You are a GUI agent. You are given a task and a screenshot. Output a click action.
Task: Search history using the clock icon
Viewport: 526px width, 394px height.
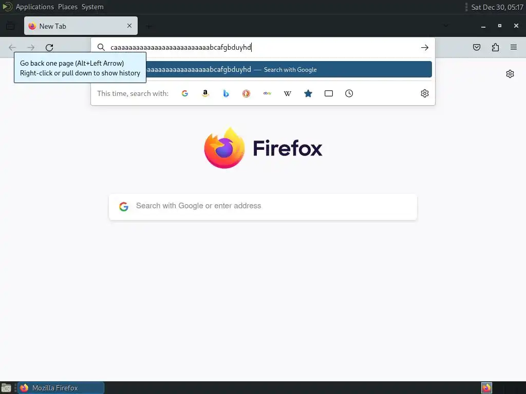349,93
